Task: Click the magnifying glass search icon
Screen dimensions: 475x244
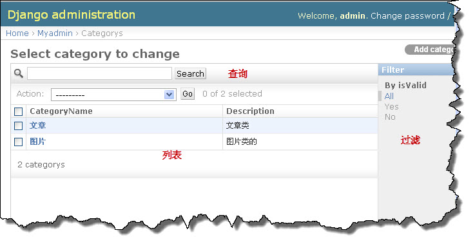Action: pos(19,73)
